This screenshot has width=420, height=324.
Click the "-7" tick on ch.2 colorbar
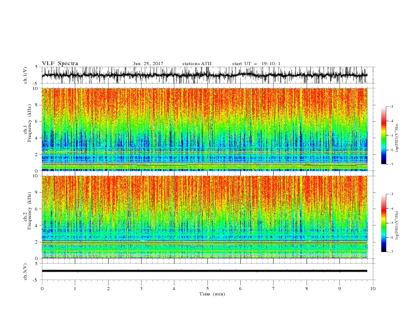[391, 252]
